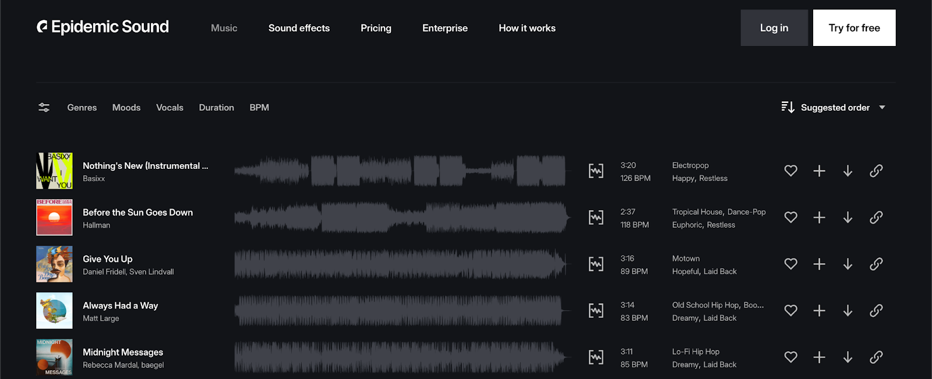The width and height of the screenshot is (932, 379).
Task: Copy link for Nothing's New
Action: pos(876,171)
